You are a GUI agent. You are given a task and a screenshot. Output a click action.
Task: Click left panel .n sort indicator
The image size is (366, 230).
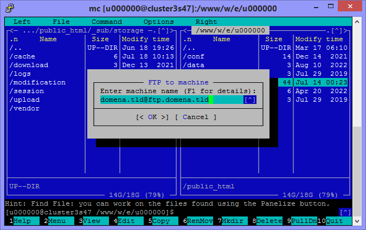click(x=14, y=39)
